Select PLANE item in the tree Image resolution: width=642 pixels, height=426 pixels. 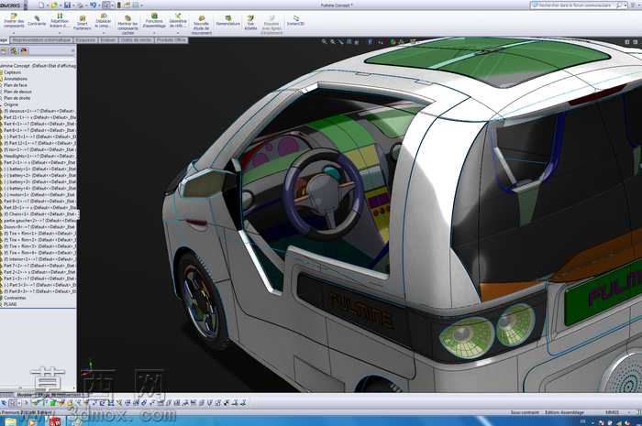10,304
